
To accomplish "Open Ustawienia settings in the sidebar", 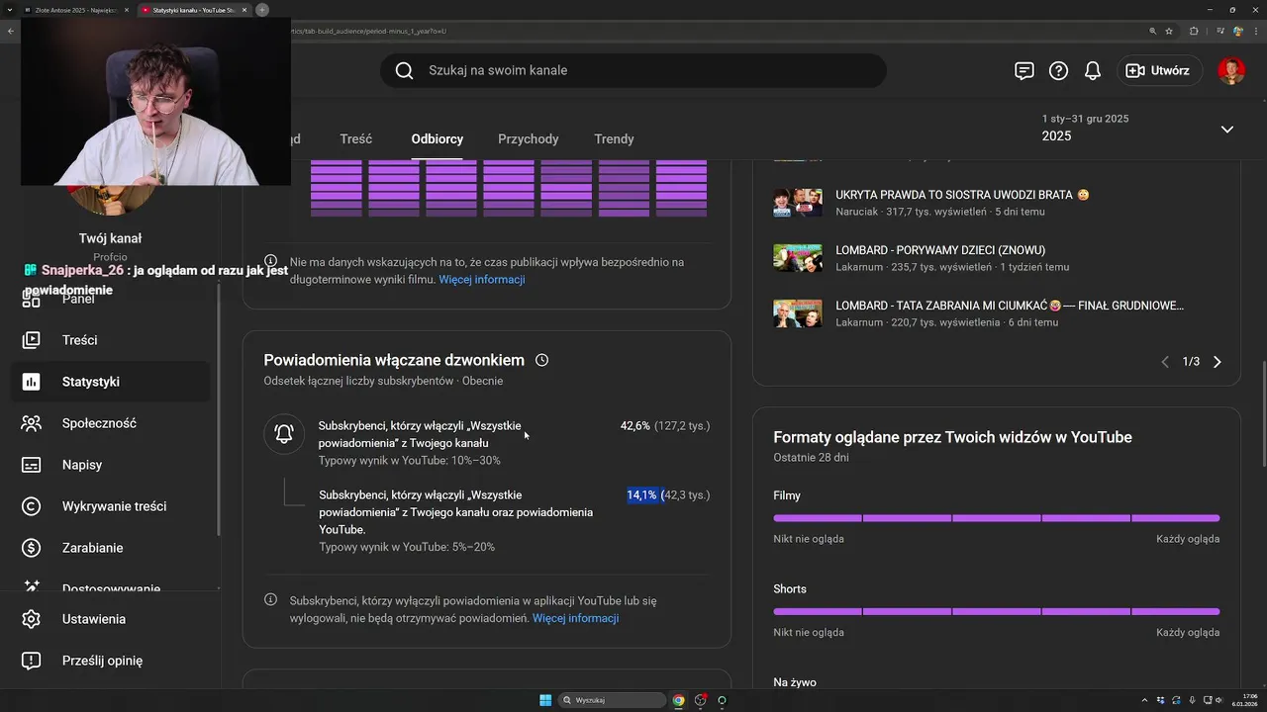I will click(110, 619).
